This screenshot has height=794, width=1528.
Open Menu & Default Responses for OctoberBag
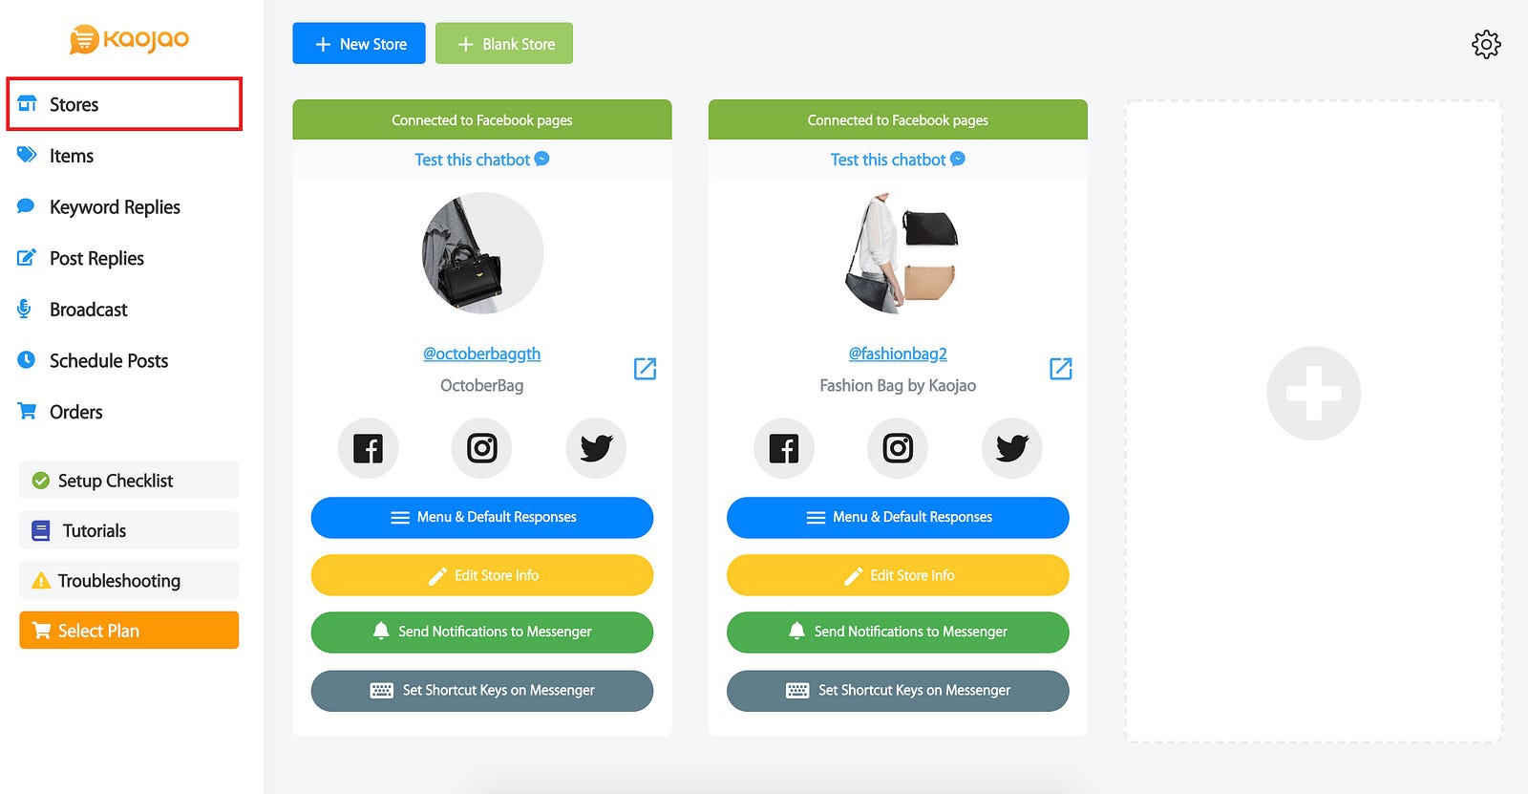(482, 517)
